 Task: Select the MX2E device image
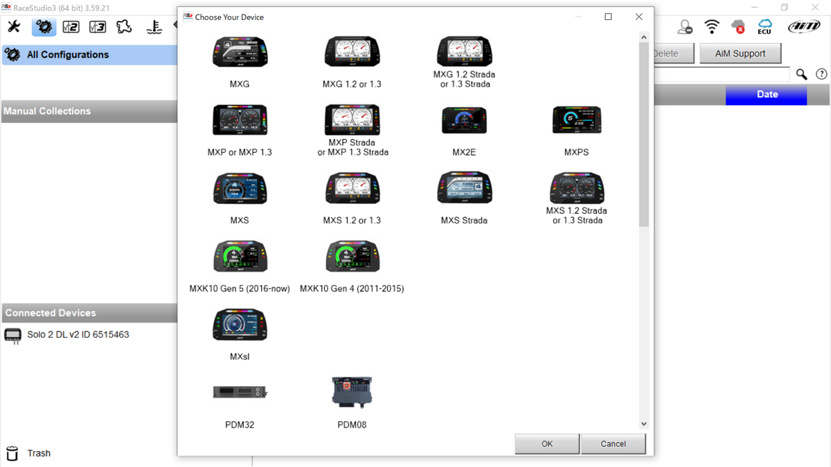(464, 120)
